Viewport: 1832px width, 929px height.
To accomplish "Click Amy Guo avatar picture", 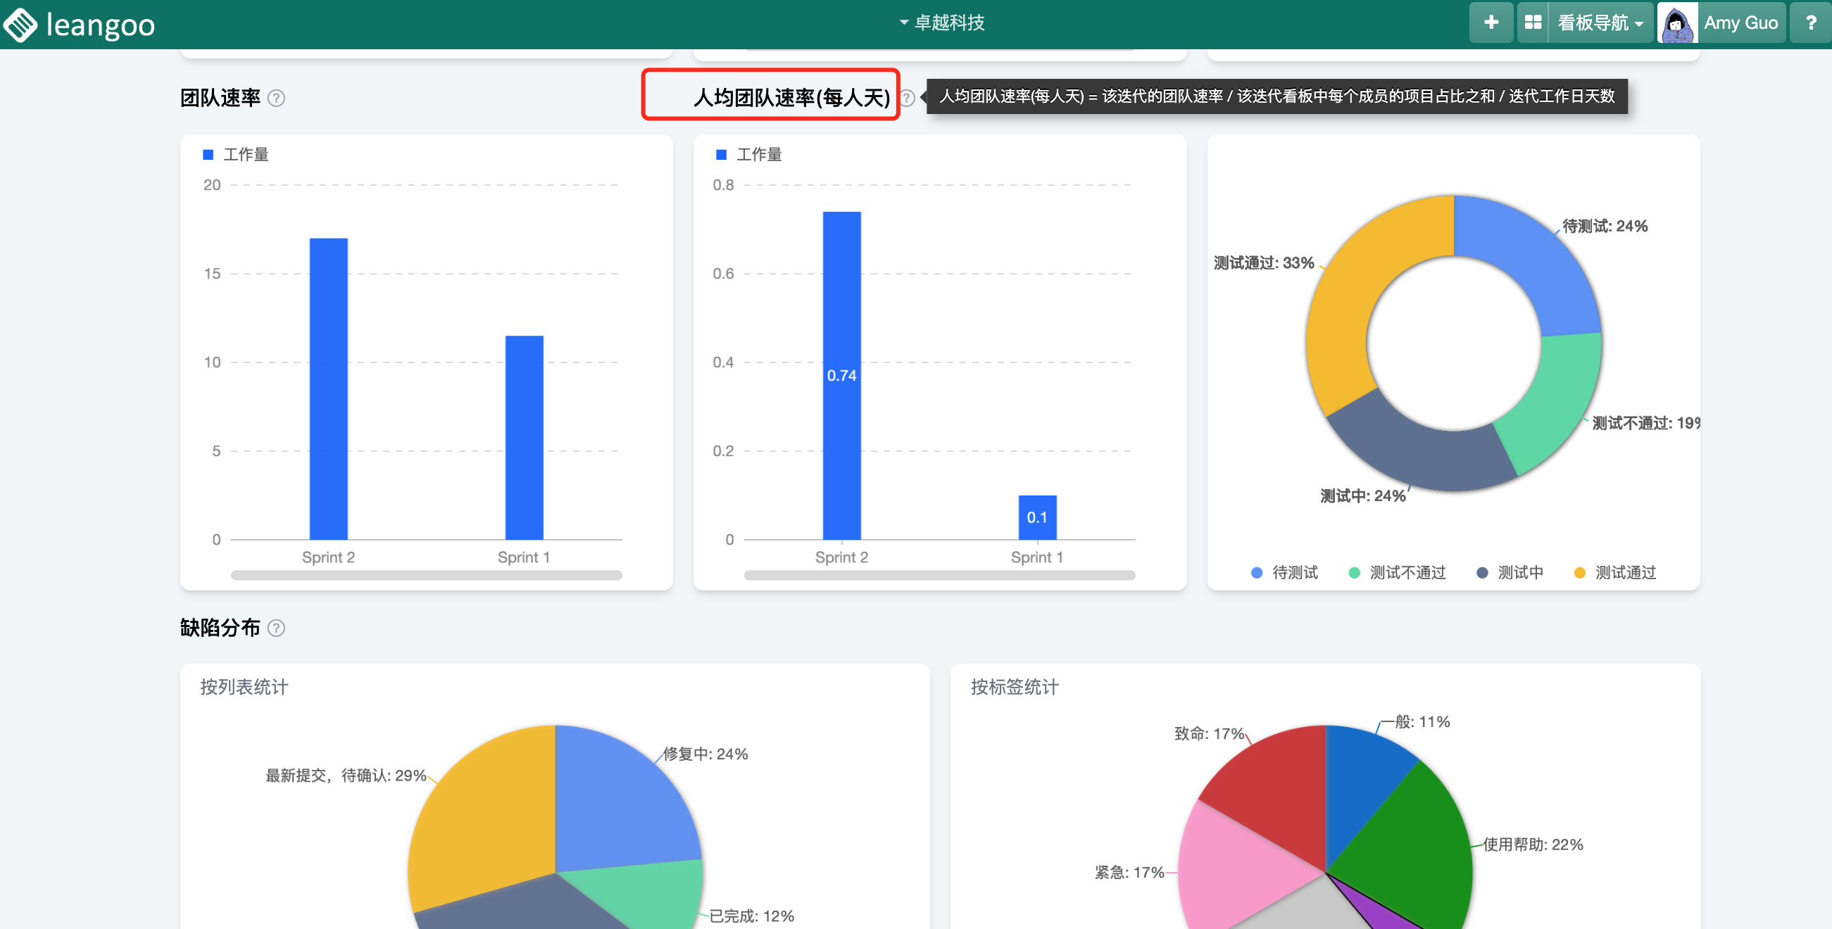I will pyautogui.click(x=1678, y=23).
